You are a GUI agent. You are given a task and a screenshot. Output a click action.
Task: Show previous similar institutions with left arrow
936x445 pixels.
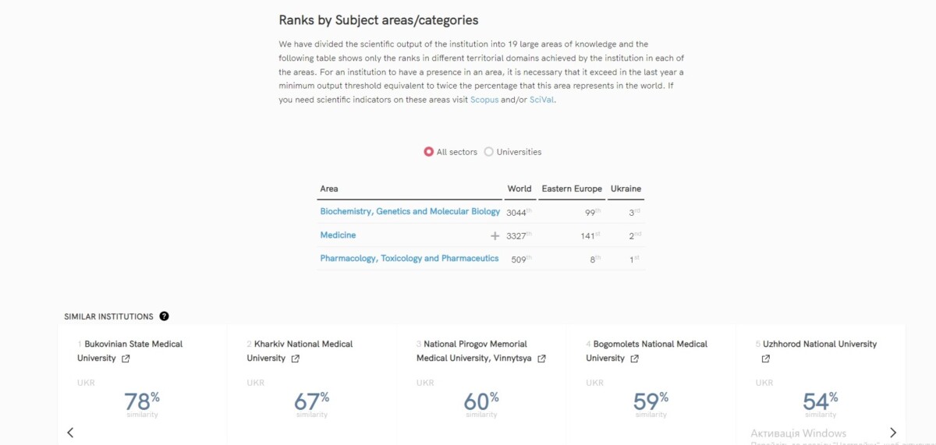(70, 433)
